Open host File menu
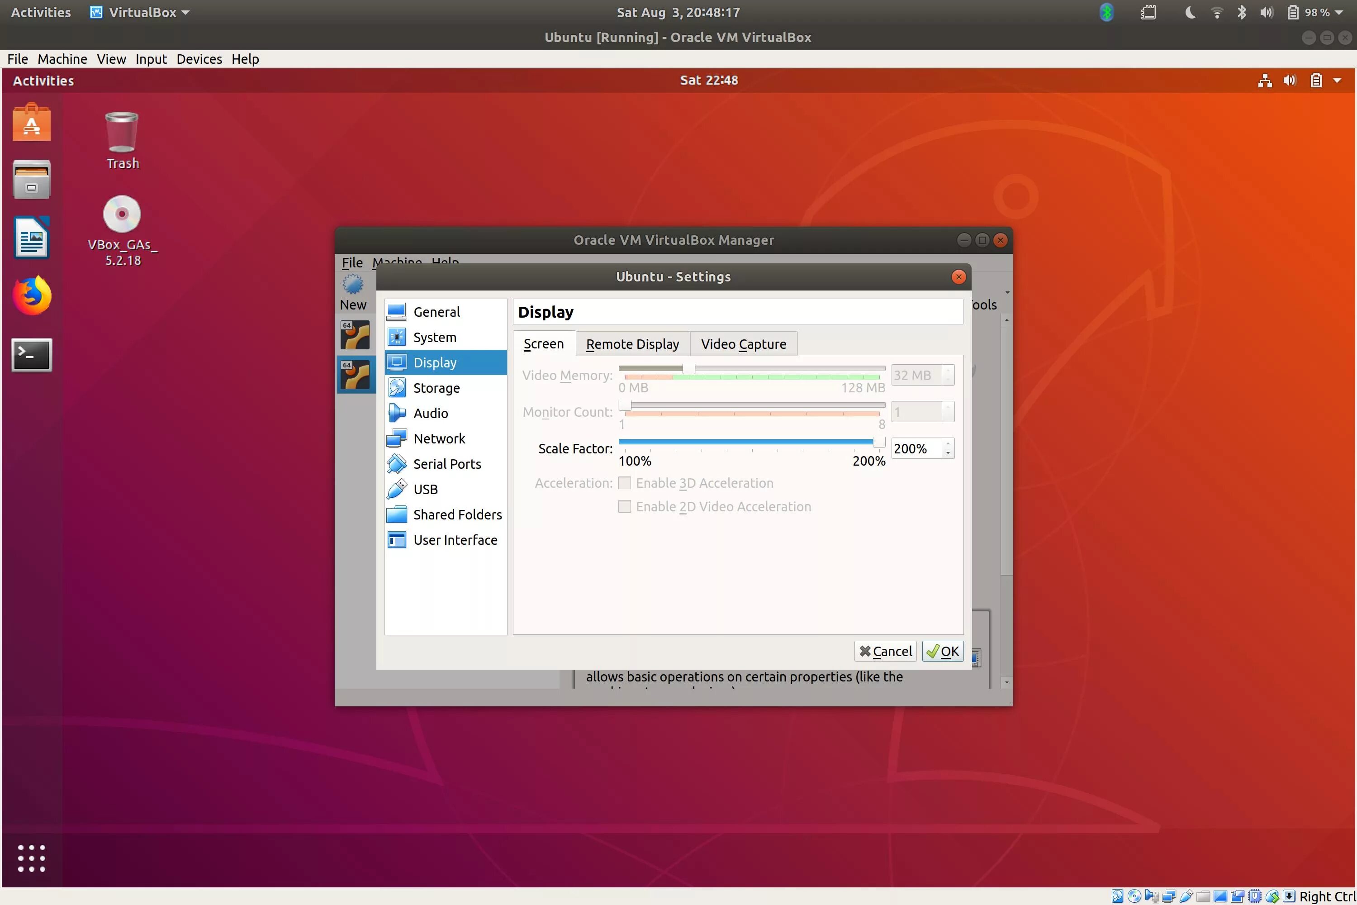 [x=17, y=59]
